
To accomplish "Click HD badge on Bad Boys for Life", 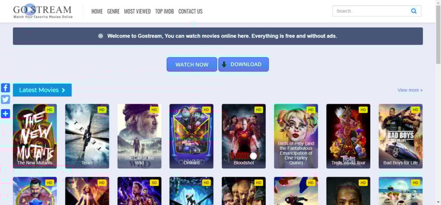I will point(415,110).
